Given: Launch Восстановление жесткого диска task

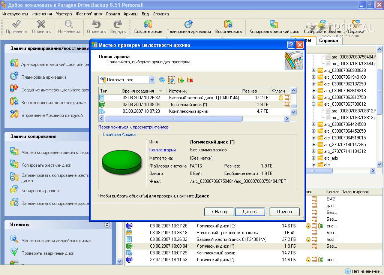Looking at the screenshot, I should (50, 102).
